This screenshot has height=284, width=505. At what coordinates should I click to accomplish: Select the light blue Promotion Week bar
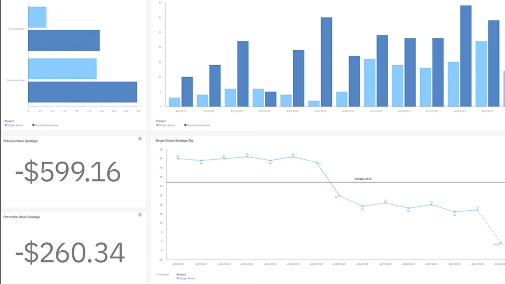coord(62,69)
